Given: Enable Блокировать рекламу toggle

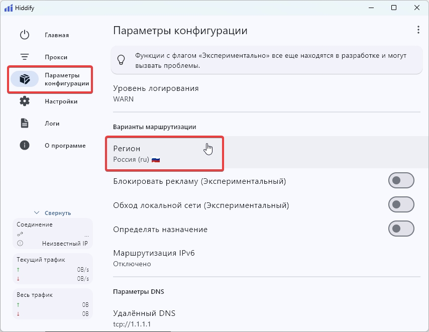Looking at the screenshot, I should [x=401, y=181].
